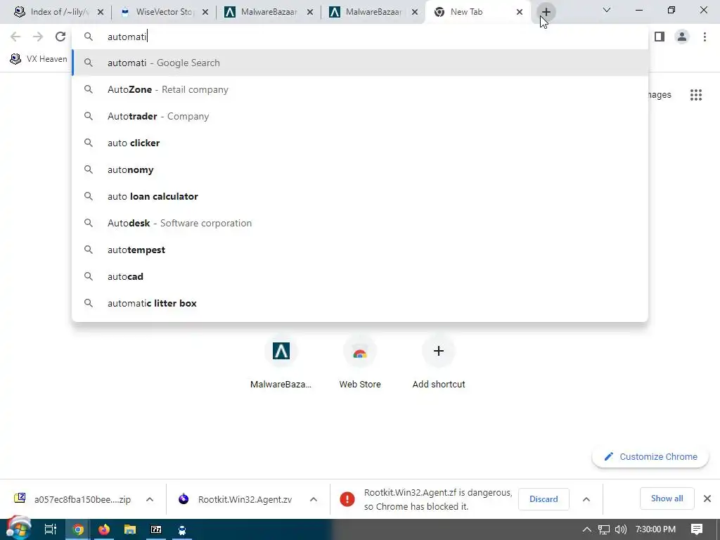
Task: Click the red dangerous download warning icon
Action: pos(347,499)
